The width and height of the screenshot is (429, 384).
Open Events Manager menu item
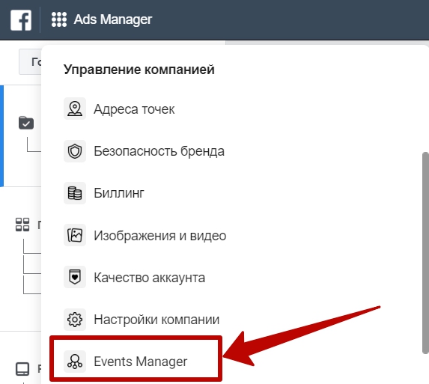pyautogui.click(x=140, y=362)
